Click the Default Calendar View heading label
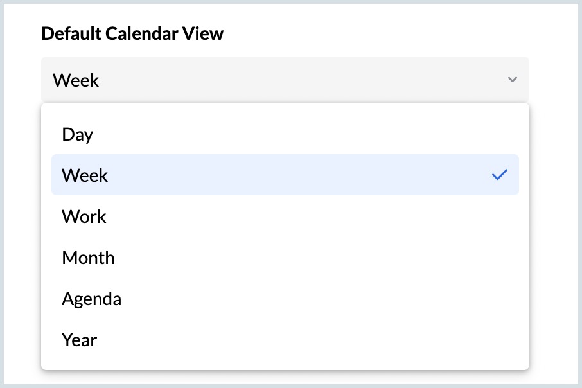 pyautogui.click(x=132, y=33)
